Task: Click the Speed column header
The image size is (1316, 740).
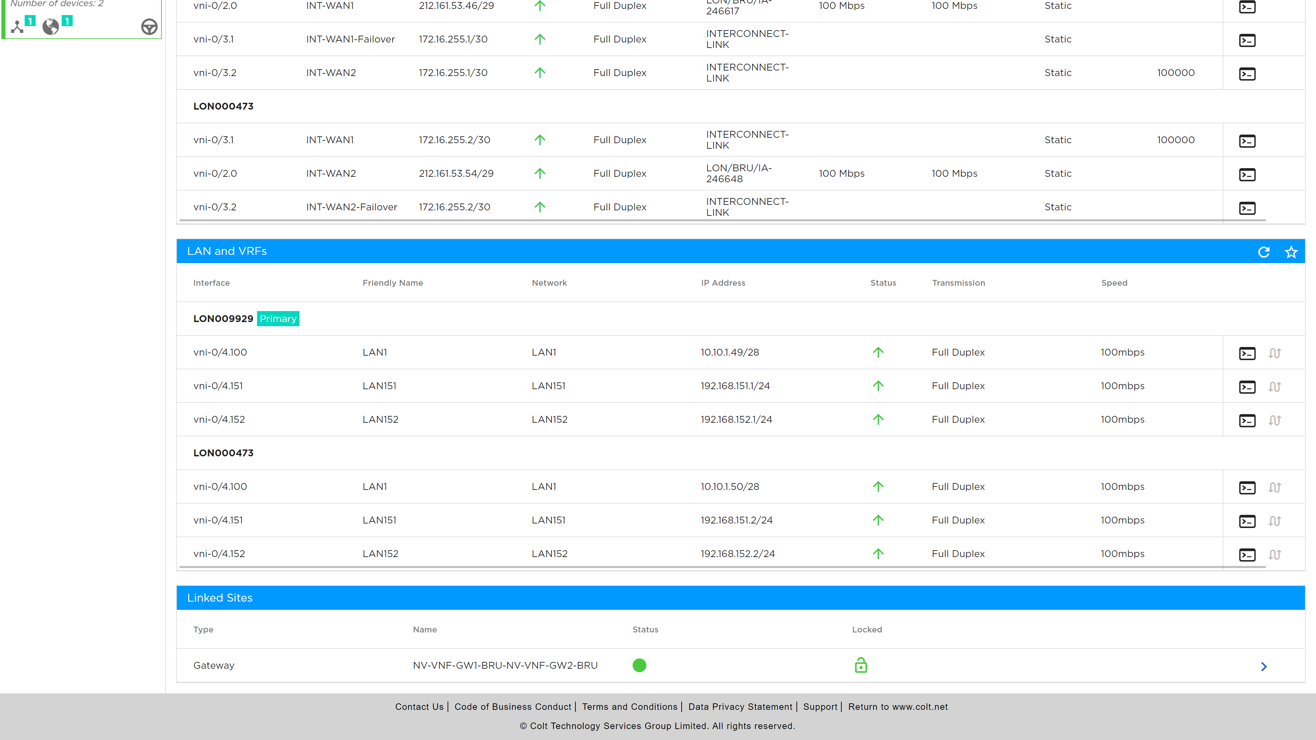Action: click(x=1114, y=283)
